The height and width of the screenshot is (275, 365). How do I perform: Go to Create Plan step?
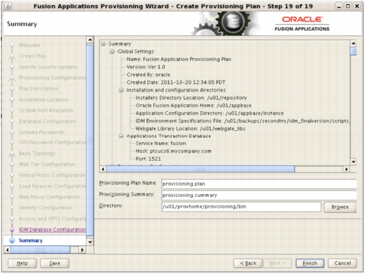tap(33, 56)
